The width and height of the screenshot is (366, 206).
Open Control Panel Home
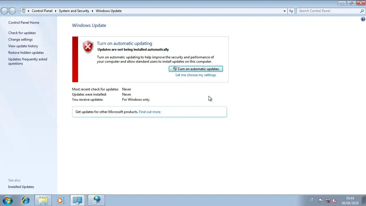coord(24,23)
